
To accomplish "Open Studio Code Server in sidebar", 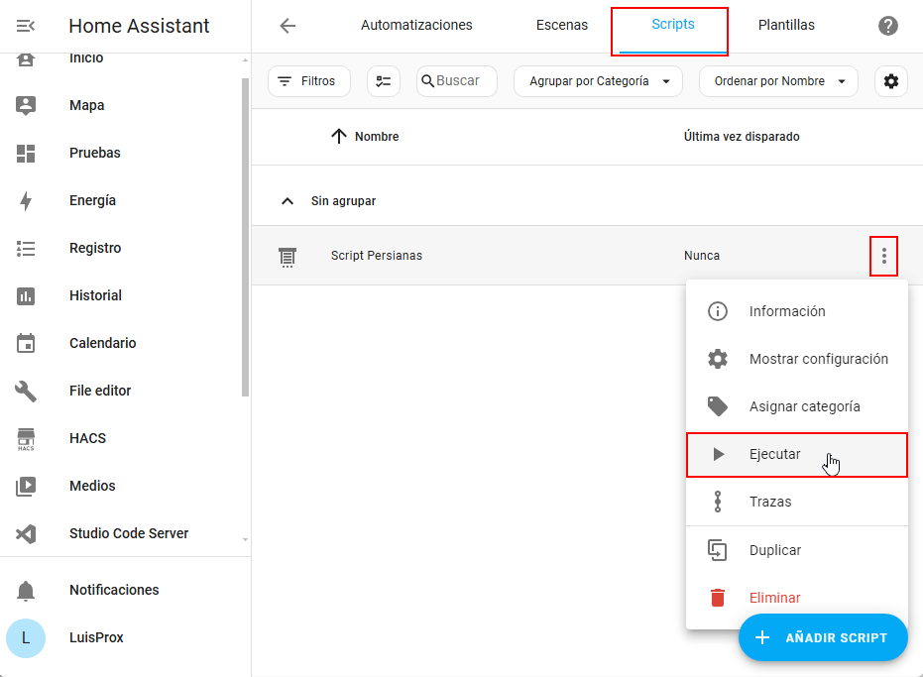I will coord(129,533).
